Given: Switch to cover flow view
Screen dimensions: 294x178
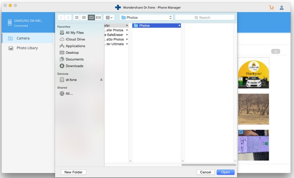Looking at the screenshot, I should coord(98,17).
